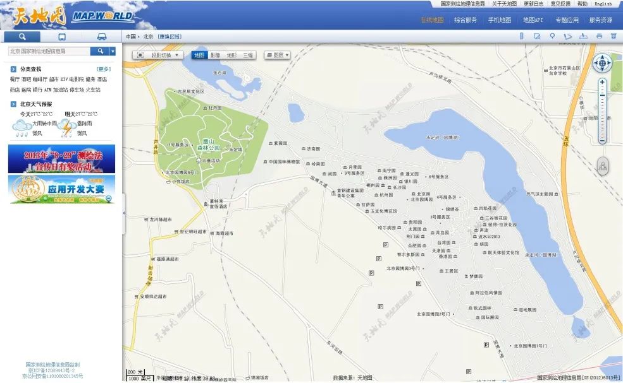Viewport: 623px width, 383px height.
Task: Click the 北京天气预报 section arrow icon
Action: (13, 104)
